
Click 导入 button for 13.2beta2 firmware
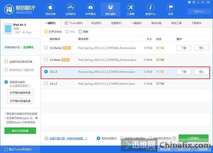pyautogui.click(x=202, y=48)
